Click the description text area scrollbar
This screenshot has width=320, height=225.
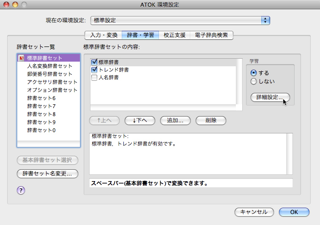tap(290, 154)
